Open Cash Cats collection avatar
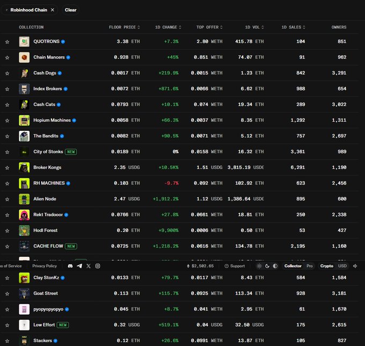Screen dimensions: 365x346 click(x=24, y=105)
